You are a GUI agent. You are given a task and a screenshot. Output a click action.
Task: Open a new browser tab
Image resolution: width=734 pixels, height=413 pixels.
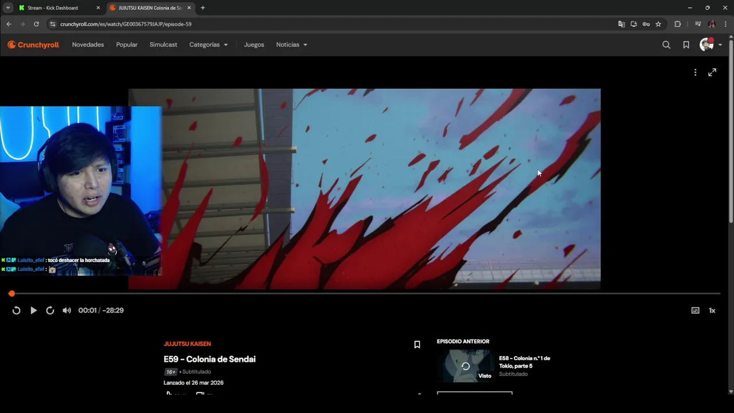click(x=202, y=8)
